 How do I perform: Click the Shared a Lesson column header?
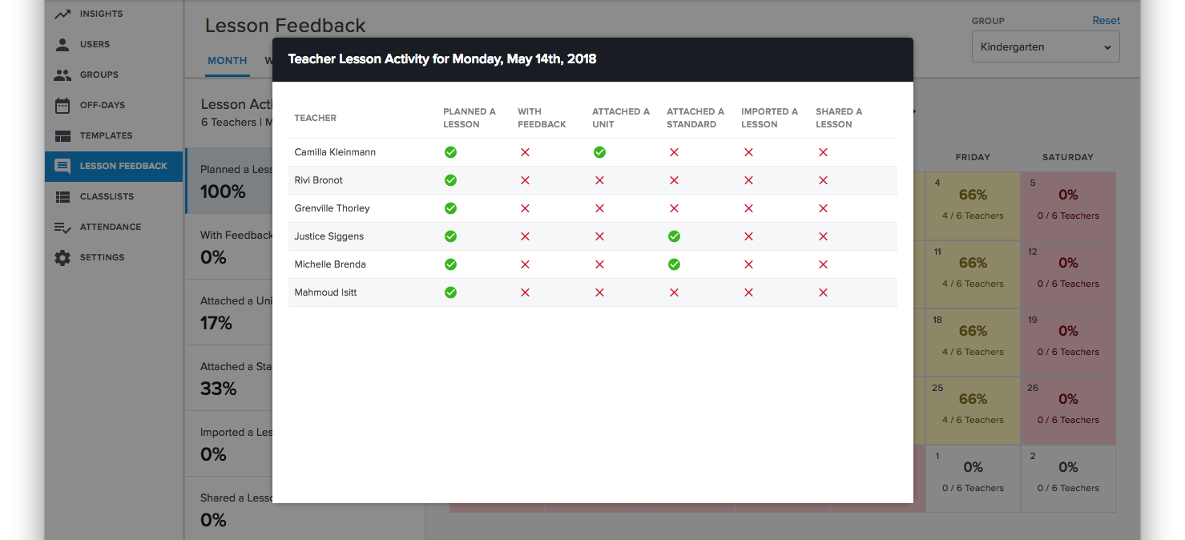point(839,118)
